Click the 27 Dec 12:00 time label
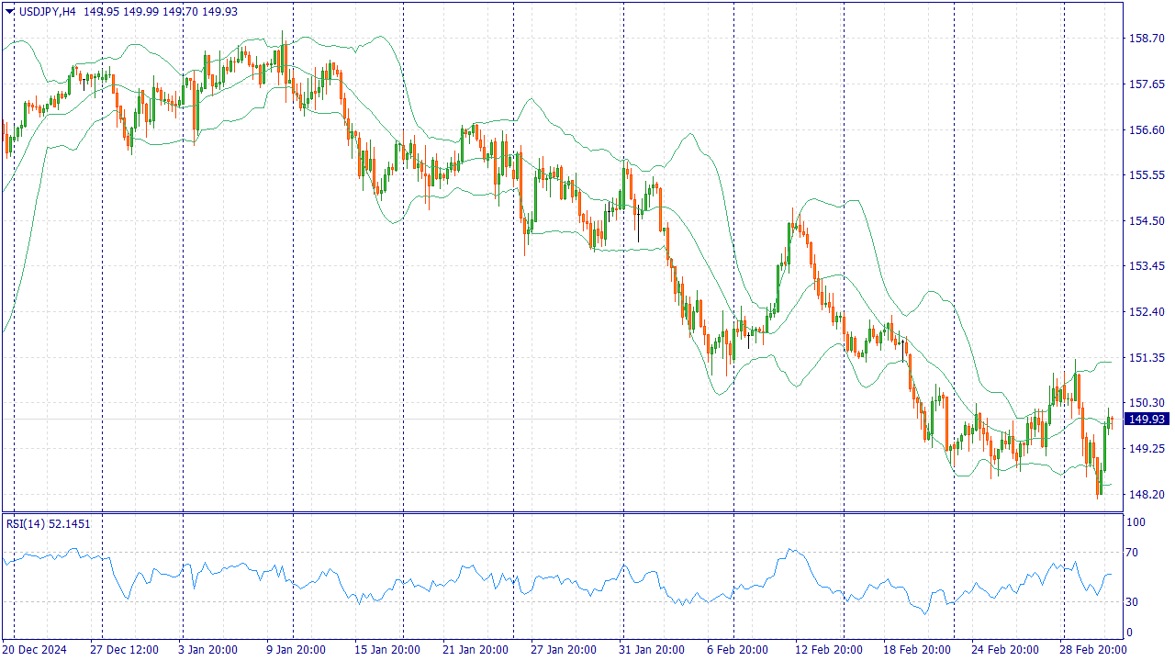The width and height of the screenshot is (1175, 661). pyautogui.click(x=126, y=650)
